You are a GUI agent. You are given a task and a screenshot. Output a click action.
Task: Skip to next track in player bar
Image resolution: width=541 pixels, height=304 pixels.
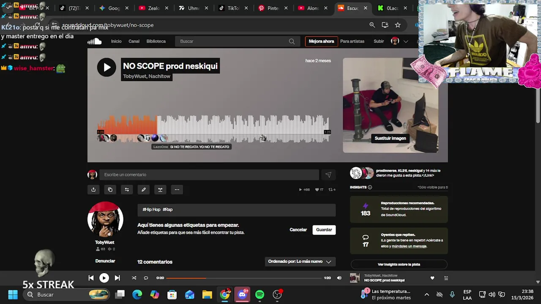(117, 278)
